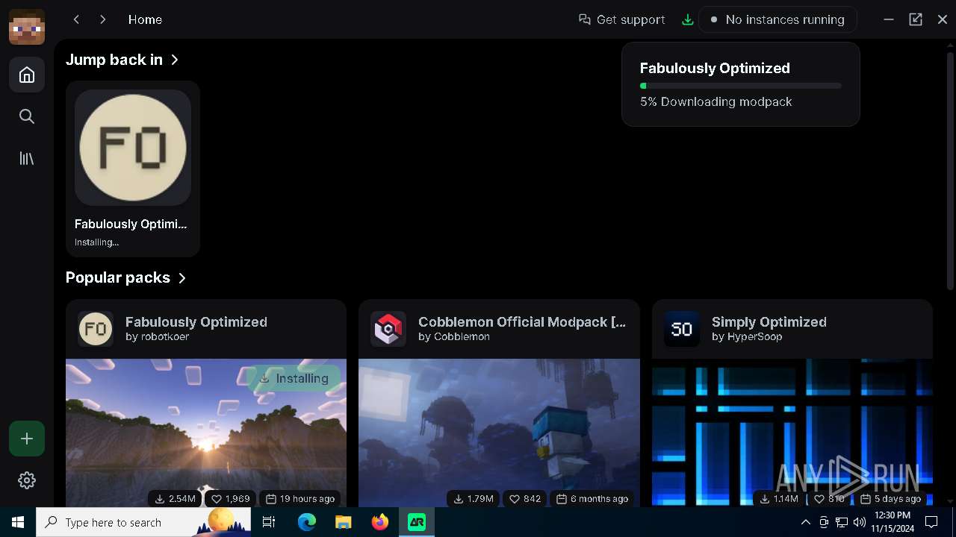This screenshot has width=956, height=537.
Task: Open taskbar clock showing 12:30 PM
Action: (892, 522)
